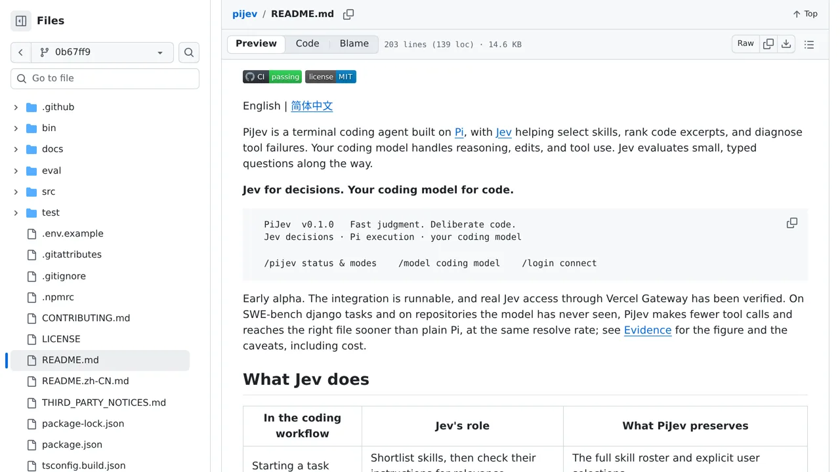Screen dimensions: 840x472
Task: Click the license MIT badge
Action: coord(331,77)
